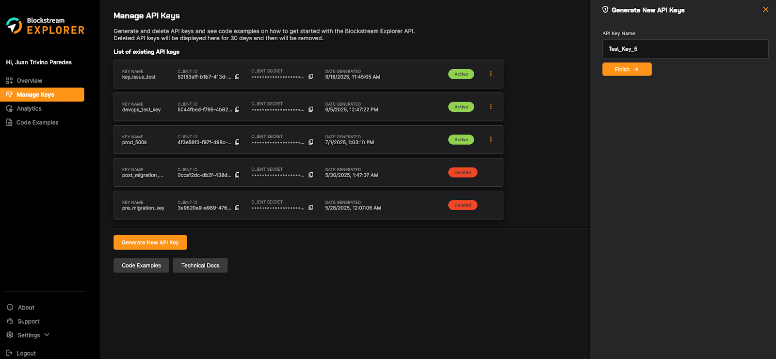Screen dimensions: 776x359
Task: Copy client ID of key_issue_test
Action: tap(237, 77)
